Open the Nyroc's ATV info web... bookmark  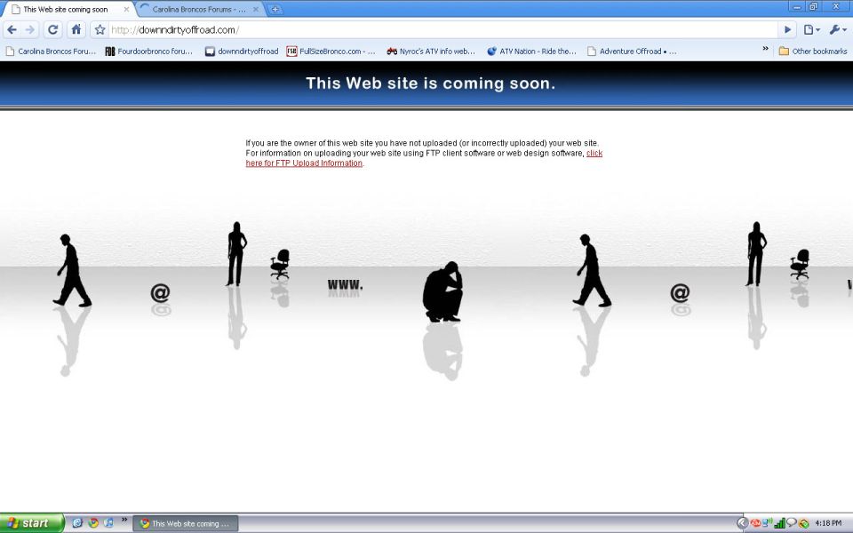pyautogui.click(x=431, y=52)
